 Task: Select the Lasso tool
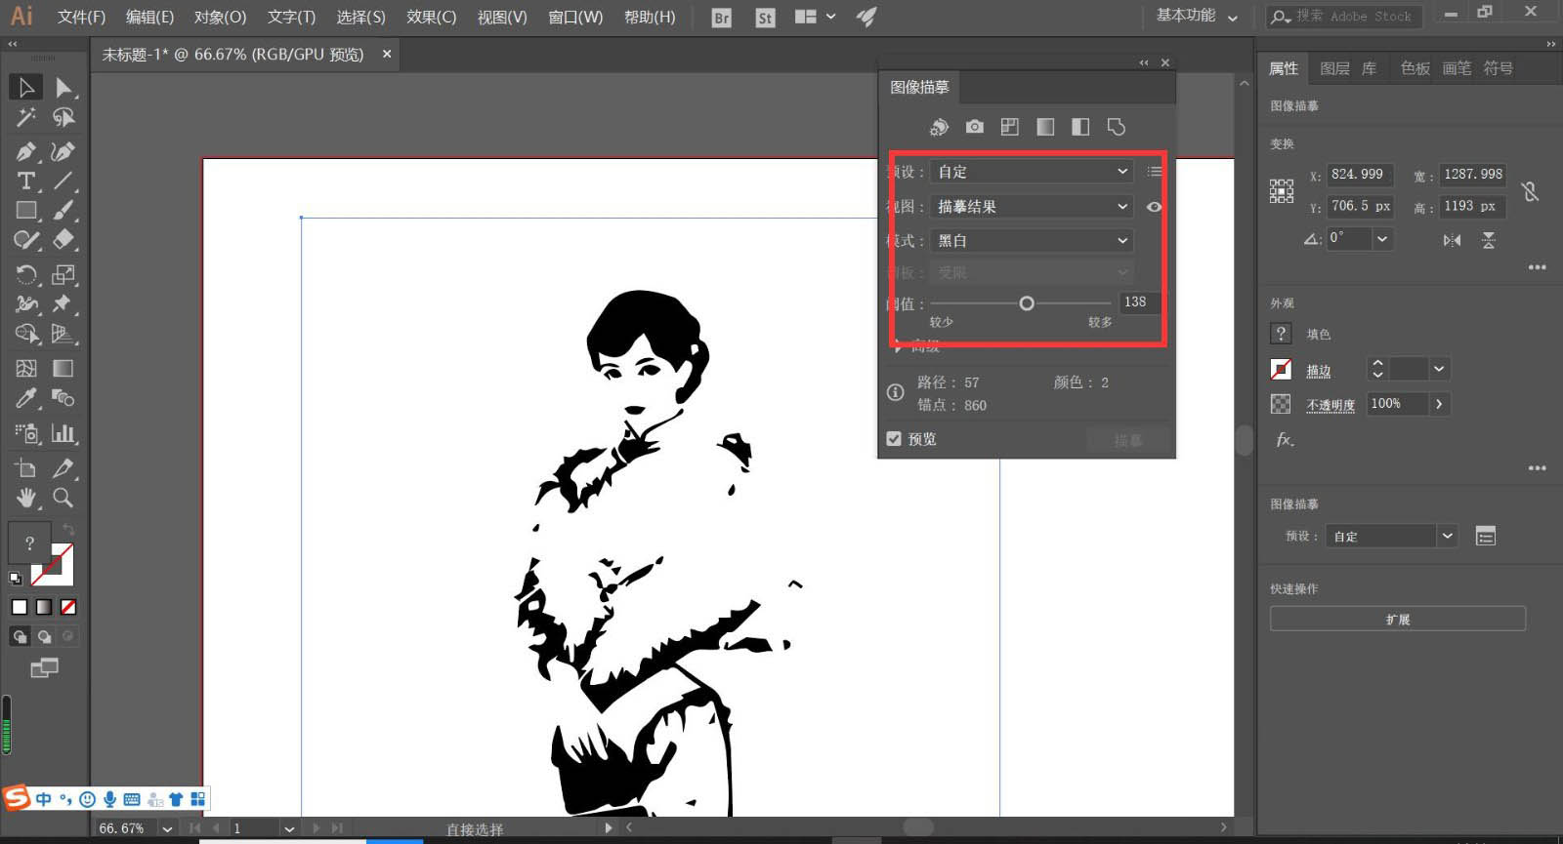click(x=63, y=118)
